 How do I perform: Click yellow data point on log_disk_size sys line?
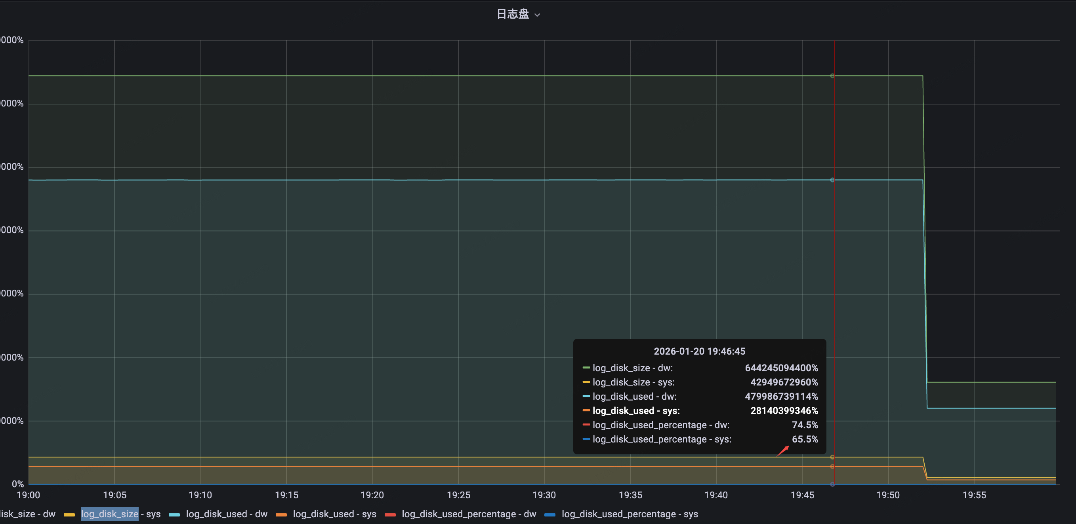[832, 457]
